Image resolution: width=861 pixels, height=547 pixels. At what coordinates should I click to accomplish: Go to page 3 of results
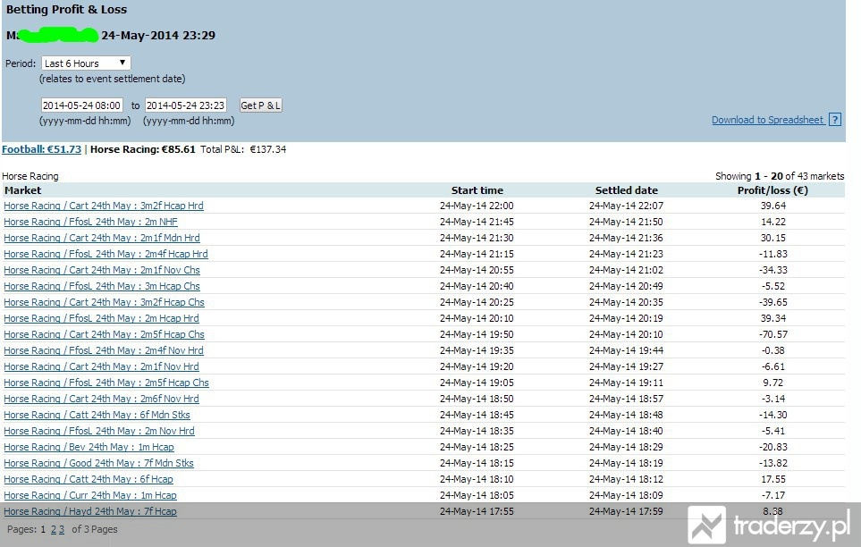click(62, 530)
